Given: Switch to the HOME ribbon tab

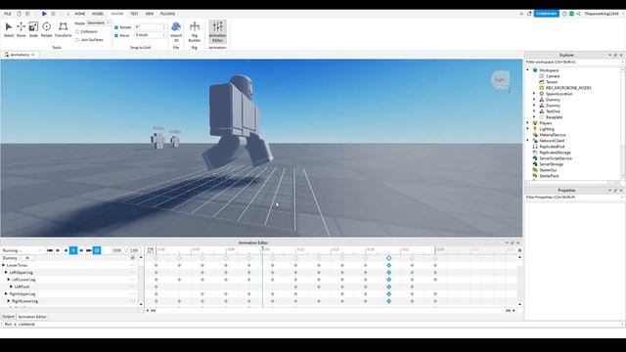Looking at the screenshot, I should [x=80, y=14].
